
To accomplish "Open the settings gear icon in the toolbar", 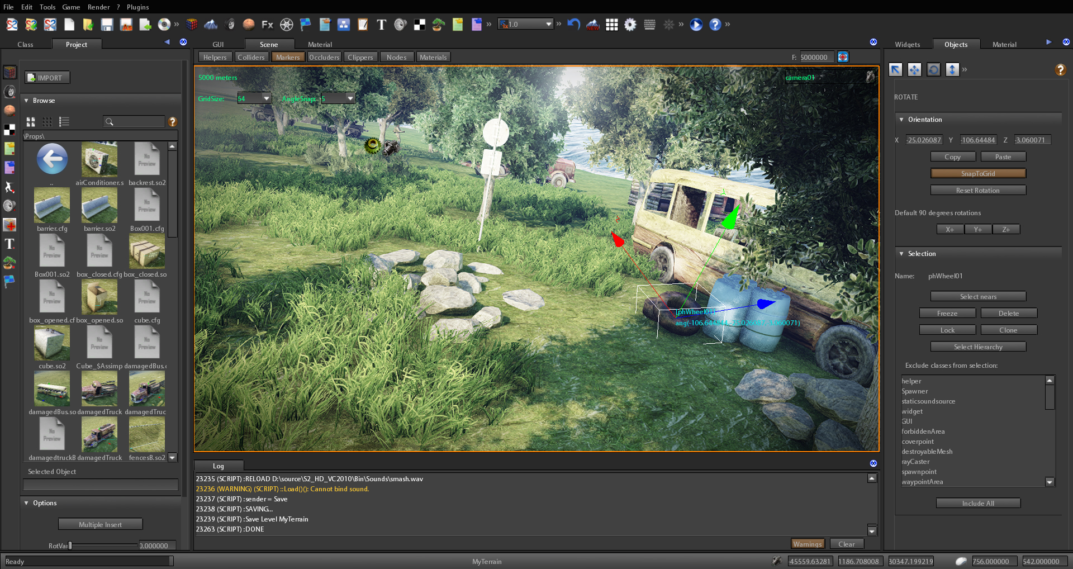I will pyautogui.click(x=630, y=25).
